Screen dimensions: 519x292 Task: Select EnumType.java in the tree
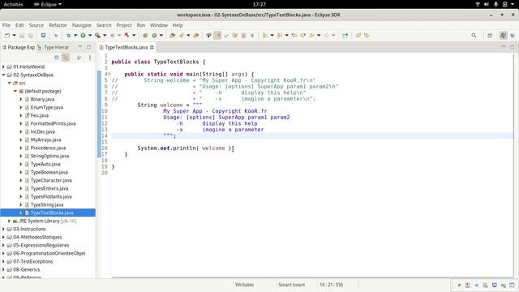47,107
